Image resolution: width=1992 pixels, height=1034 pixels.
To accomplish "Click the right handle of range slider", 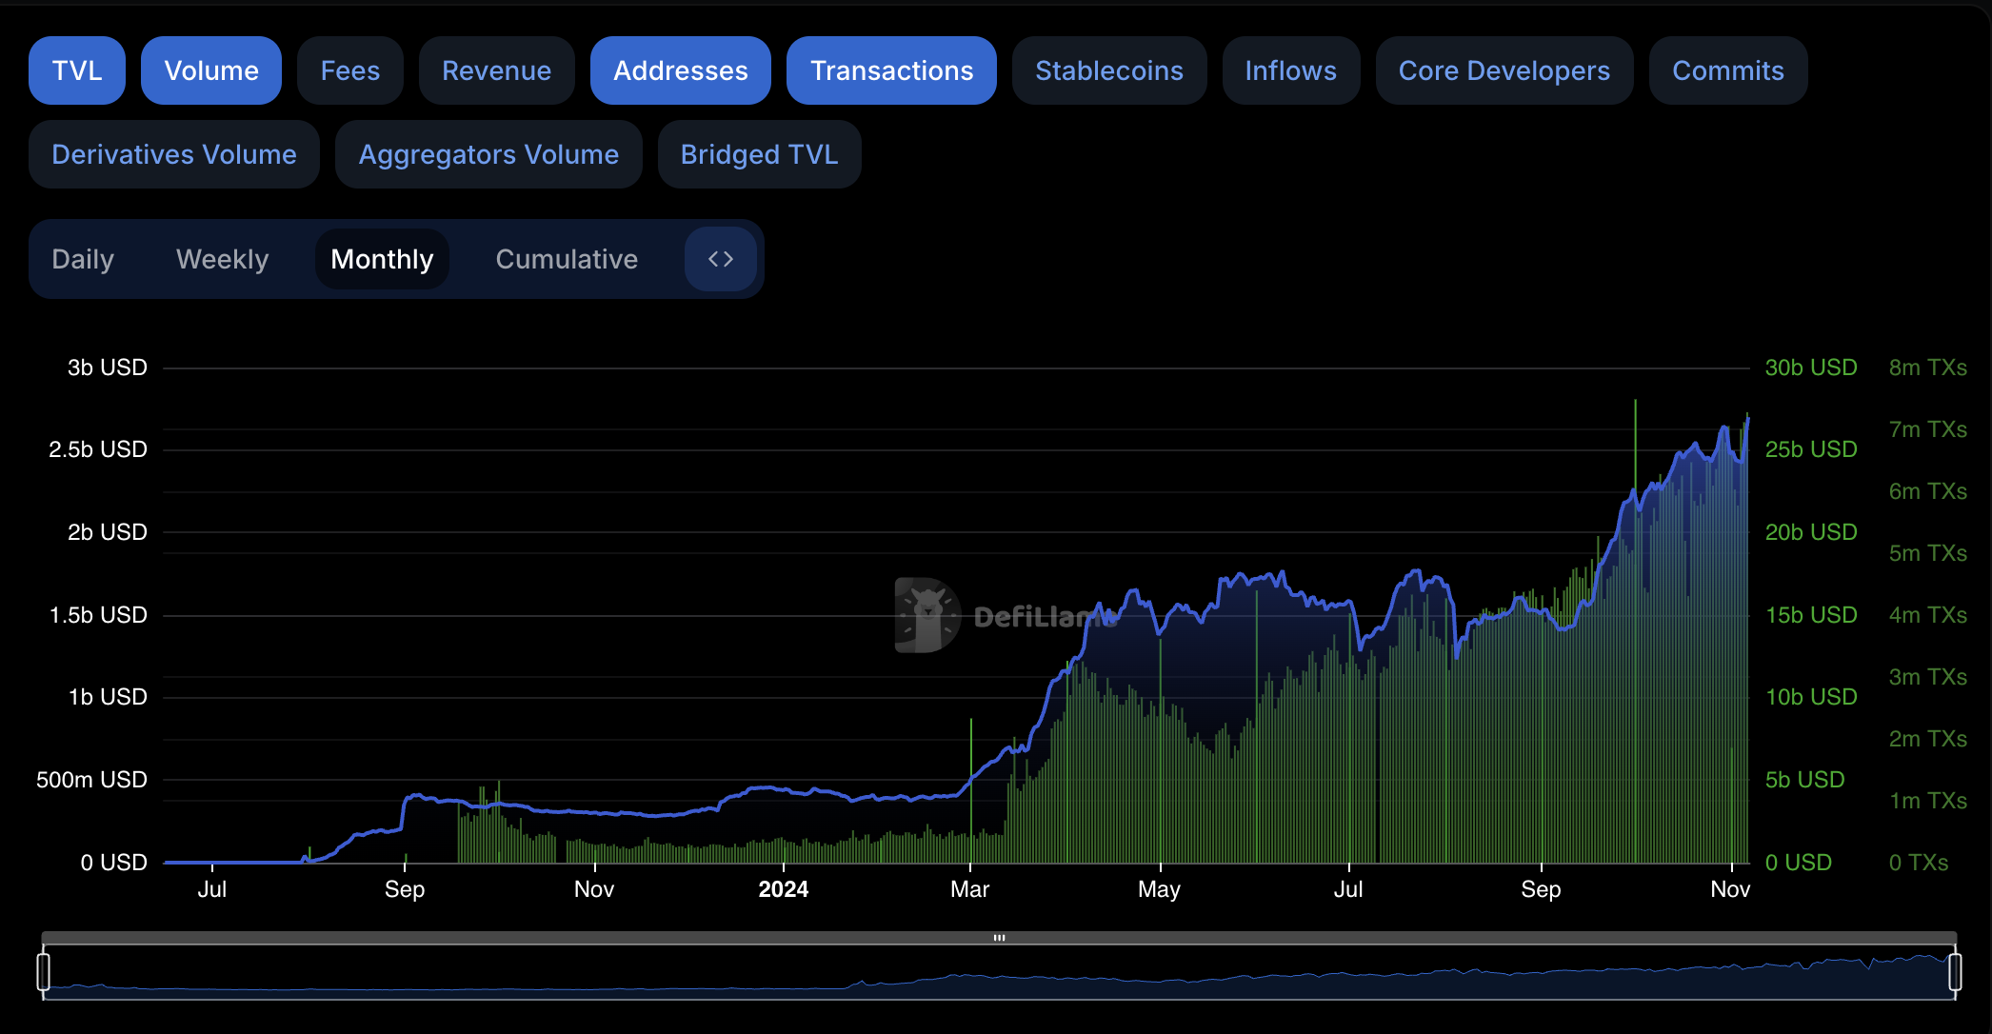I will (x=1955, y=972).
